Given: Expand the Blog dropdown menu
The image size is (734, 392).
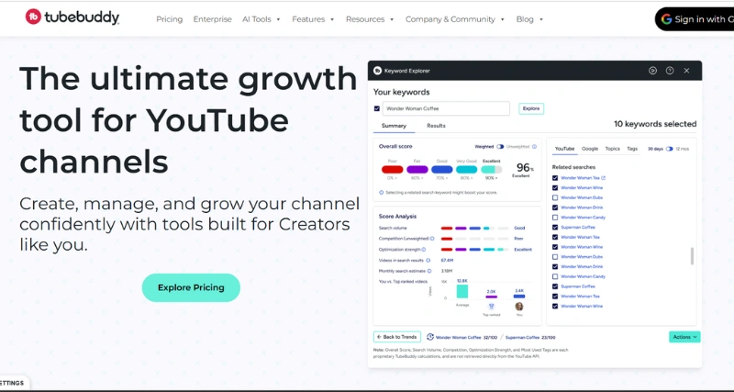Looking at the screenshot, I should point(529,19).
